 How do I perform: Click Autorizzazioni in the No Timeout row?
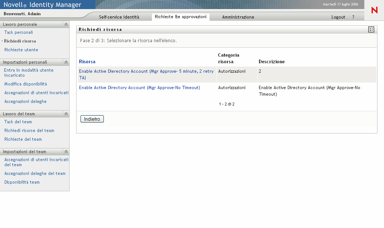(x=232, y=88)
